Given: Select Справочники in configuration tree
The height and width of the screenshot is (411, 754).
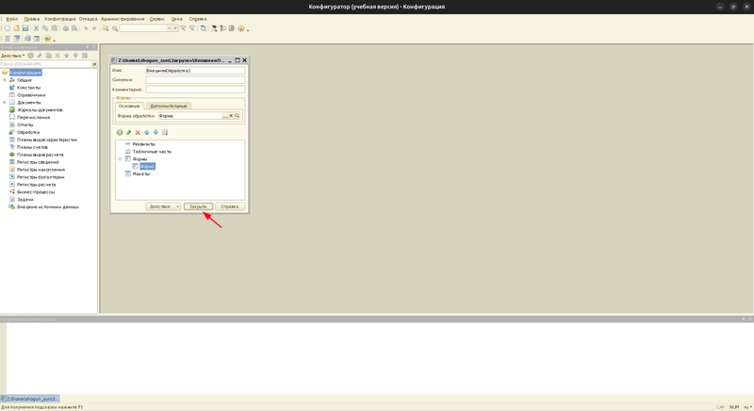Looking at the screenshot, I should (31, 95).
